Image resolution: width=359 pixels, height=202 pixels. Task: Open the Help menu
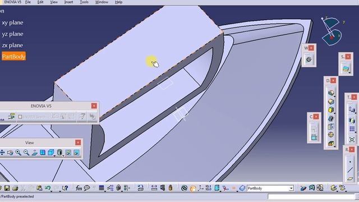118,2
